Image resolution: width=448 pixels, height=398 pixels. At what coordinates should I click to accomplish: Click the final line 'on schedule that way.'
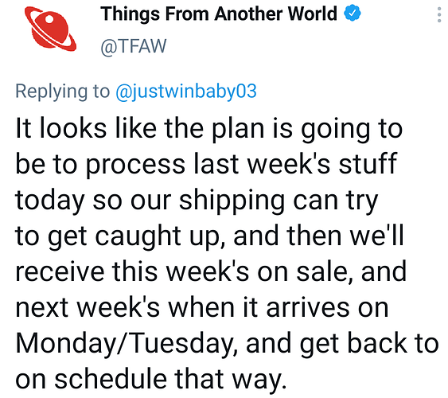(151, 379)
